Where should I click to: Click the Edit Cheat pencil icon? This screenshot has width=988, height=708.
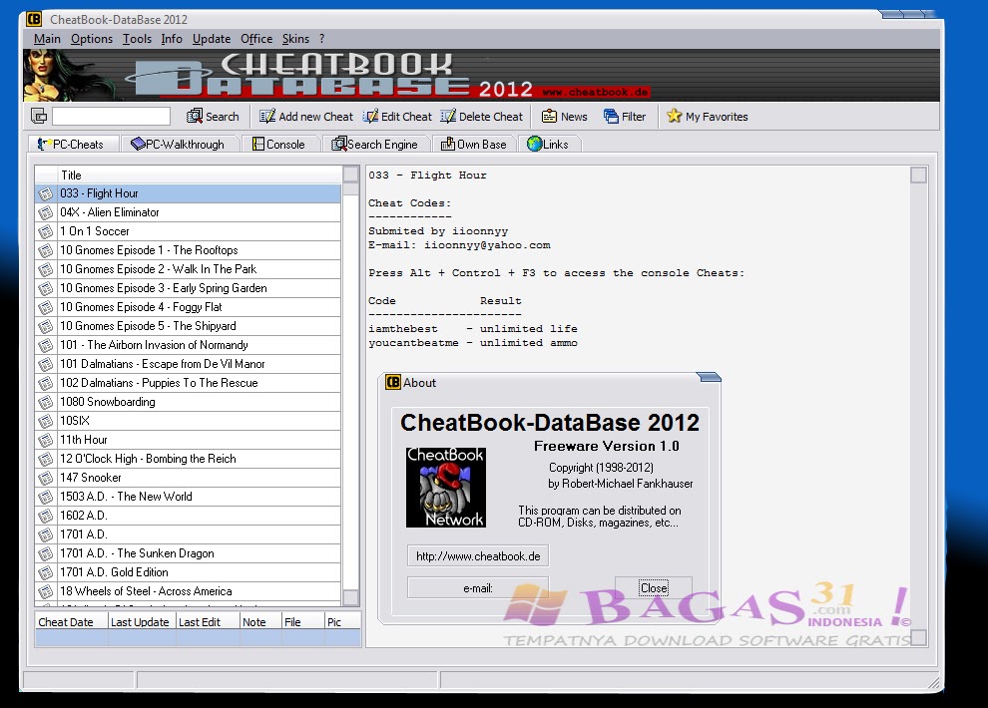[x=370, y=117]
